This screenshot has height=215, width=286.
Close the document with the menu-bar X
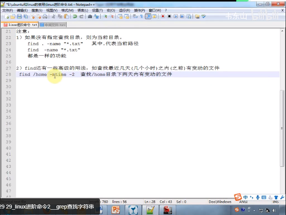[x=282, y=10]
